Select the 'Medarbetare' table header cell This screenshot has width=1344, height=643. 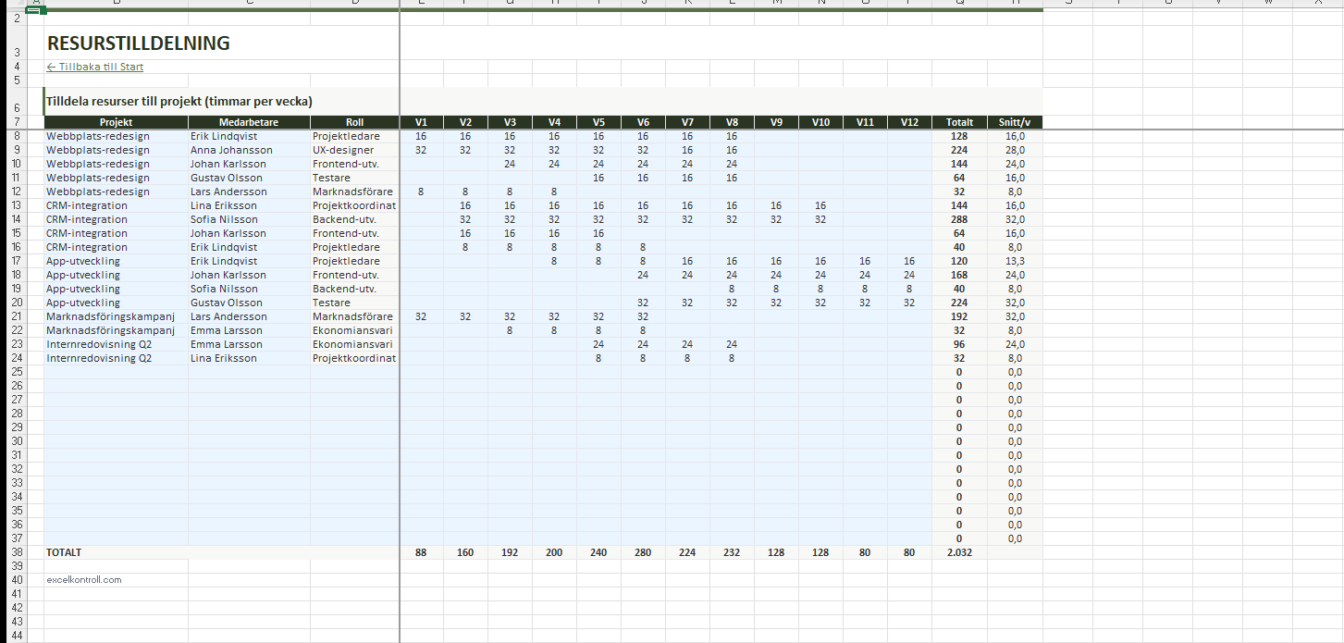[x=249, y=122]
